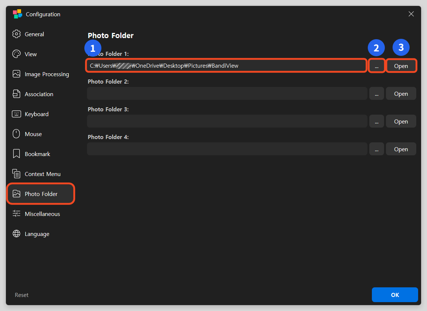This screenshot has width=427, height=311.
Task: Click the Photo Folder 2 path field
Action: click(227, 93)
